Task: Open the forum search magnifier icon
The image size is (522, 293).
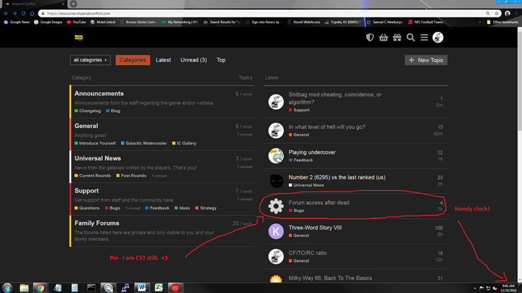Action: 411,37
